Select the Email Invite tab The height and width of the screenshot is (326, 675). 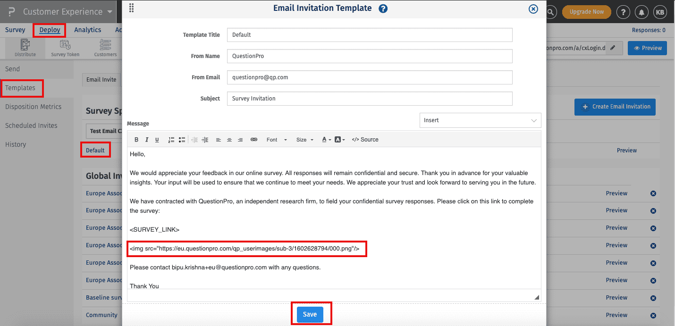click(101, 80)
